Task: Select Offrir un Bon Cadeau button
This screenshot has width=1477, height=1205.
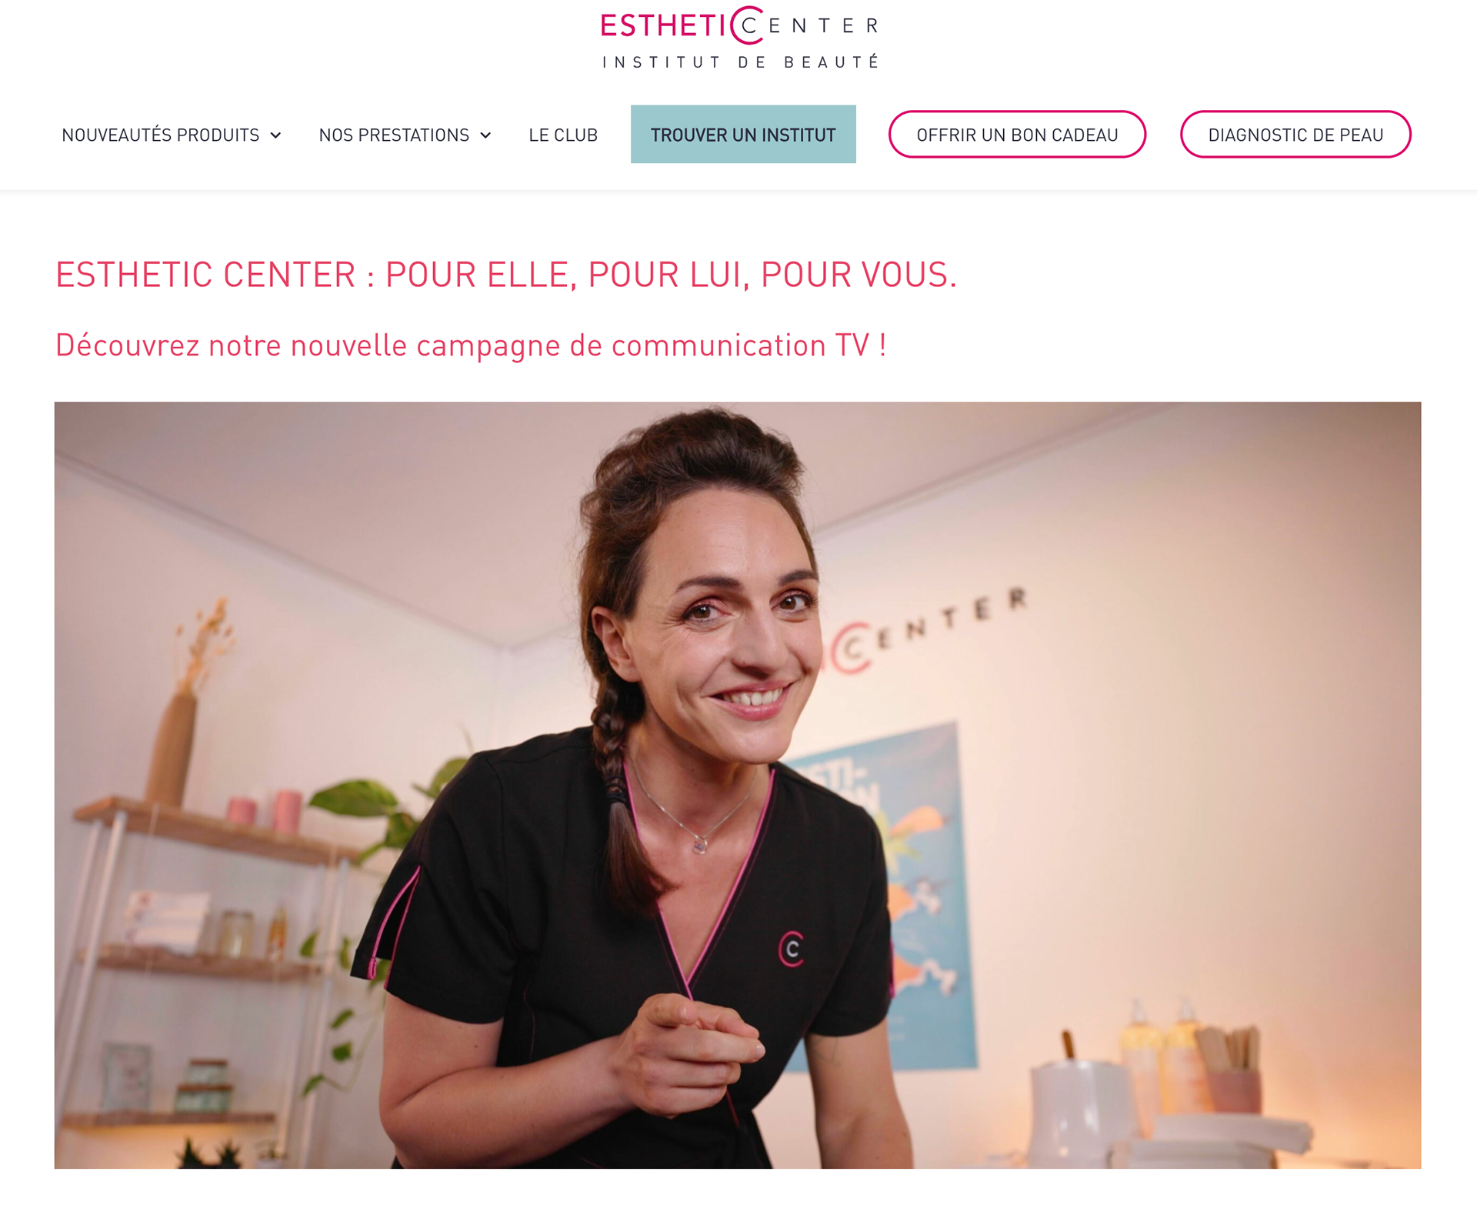Action: point(1017,135)
